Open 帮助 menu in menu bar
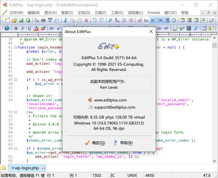The image size is (218, 178). coord(185,13)
